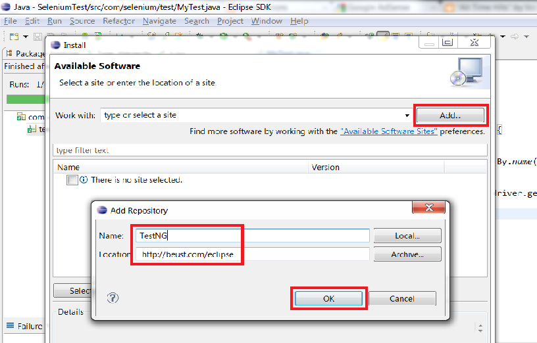Click the Name field containing TestNG
This screenshot has width=537, height=343.
click(x=253, y=236)
